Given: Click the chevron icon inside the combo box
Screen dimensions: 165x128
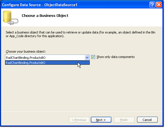Looking at the screenshot, I should pos(87,57).
